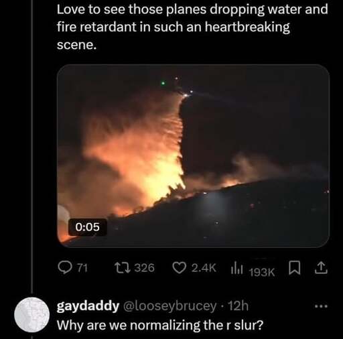
Task: Click the 12h timestamp on the reply
Action: (x=238, y=306)
